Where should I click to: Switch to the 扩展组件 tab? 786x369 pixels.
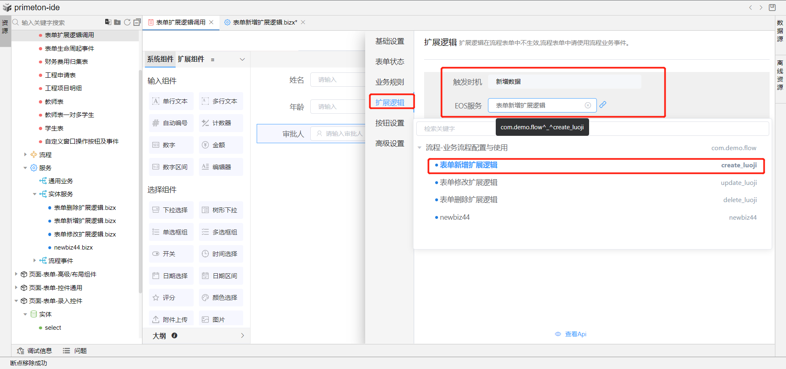(191, 59)
